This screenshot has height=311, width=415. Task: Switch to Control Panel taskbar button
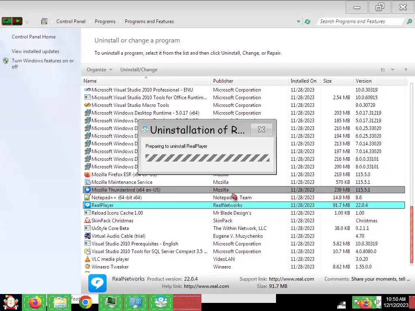[135, 302]
